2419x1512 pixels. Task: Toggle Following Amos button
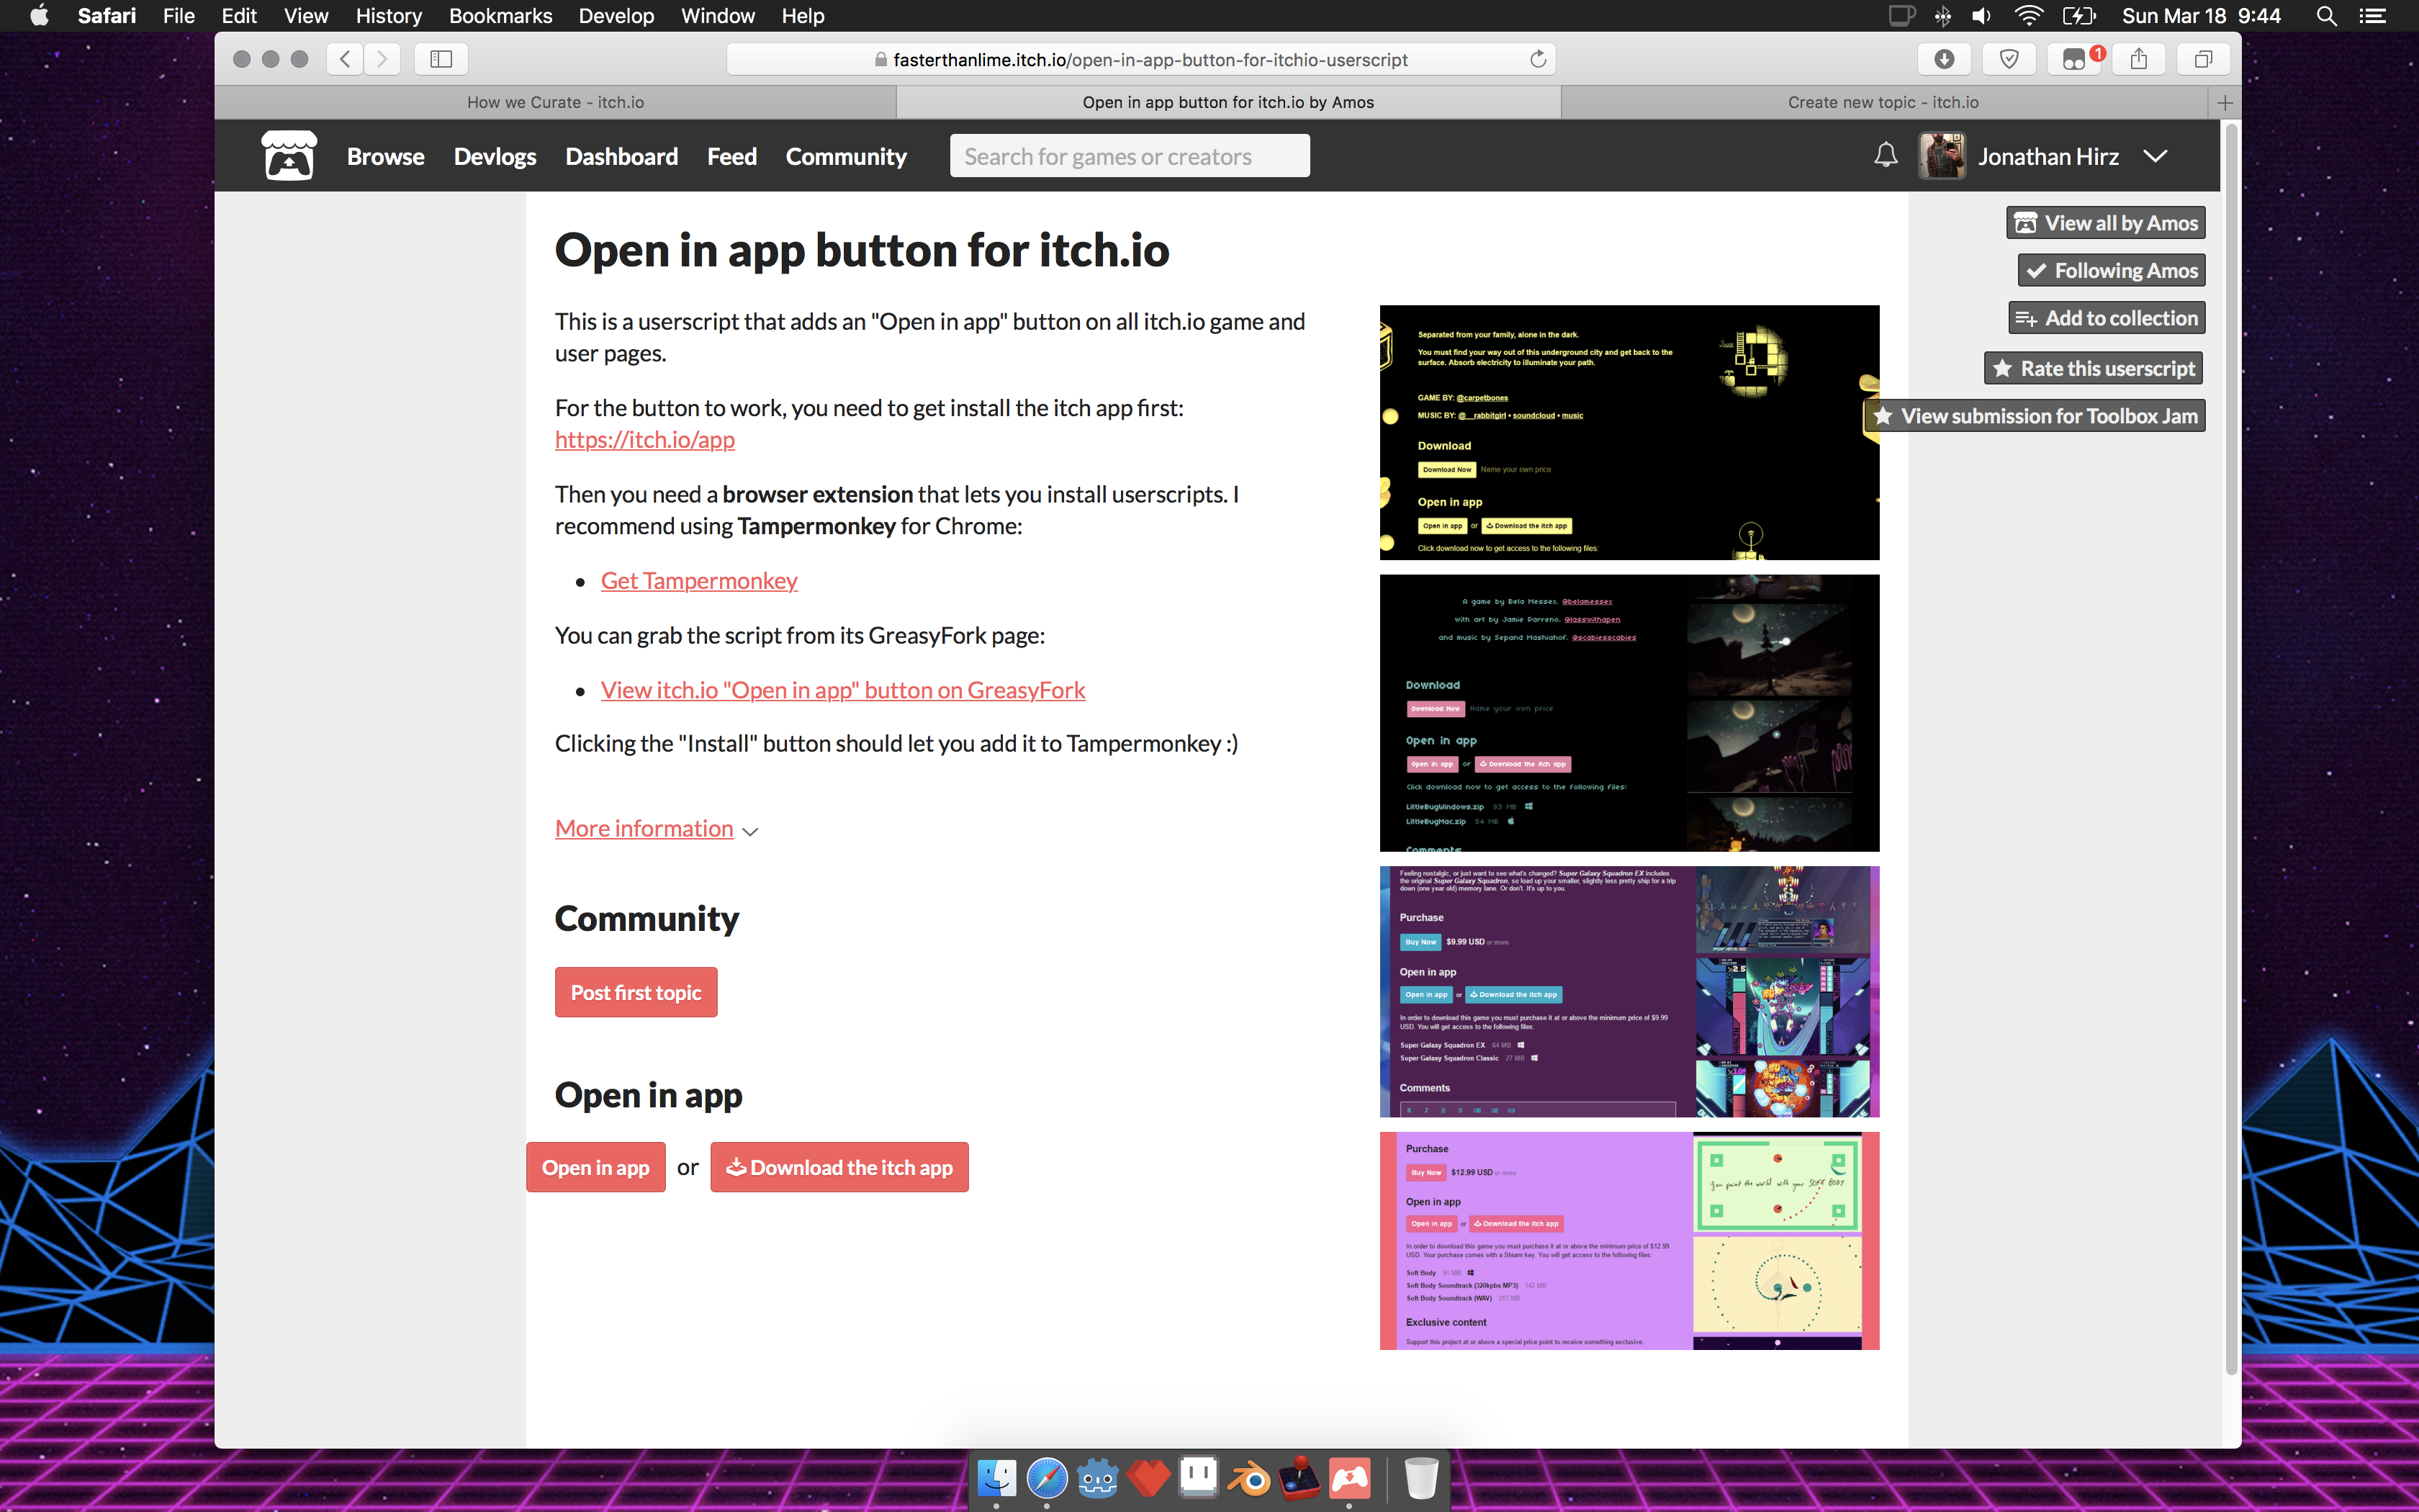click(x=2111, y=270)
